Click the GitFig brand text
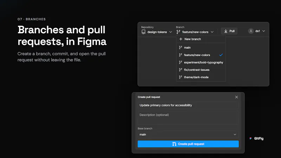The height and width of the screenshot is (158, 281). click(259, 138)
